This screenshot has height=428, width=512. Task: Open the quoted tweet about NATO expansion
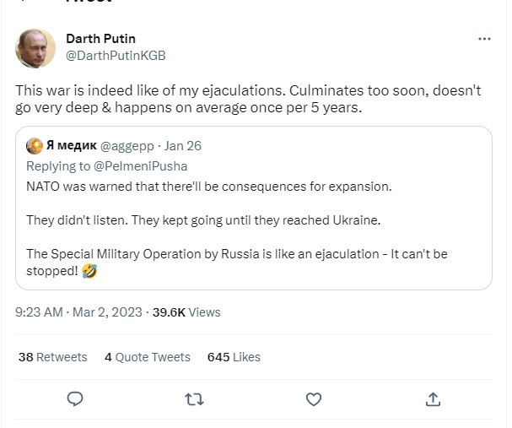pos(254,209)
